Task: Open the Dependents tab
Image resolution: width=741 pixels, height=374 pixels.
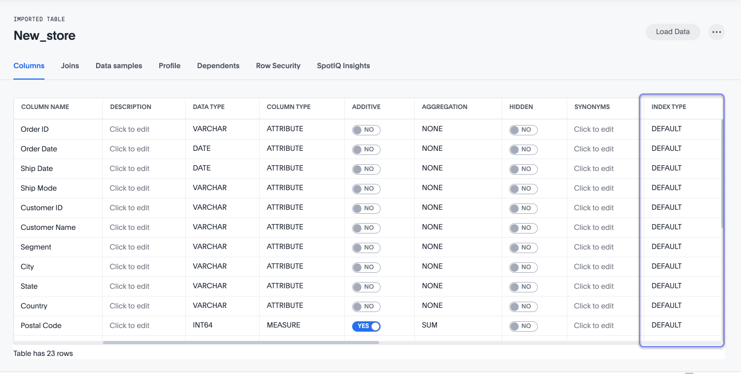Action: coord(218,66)
